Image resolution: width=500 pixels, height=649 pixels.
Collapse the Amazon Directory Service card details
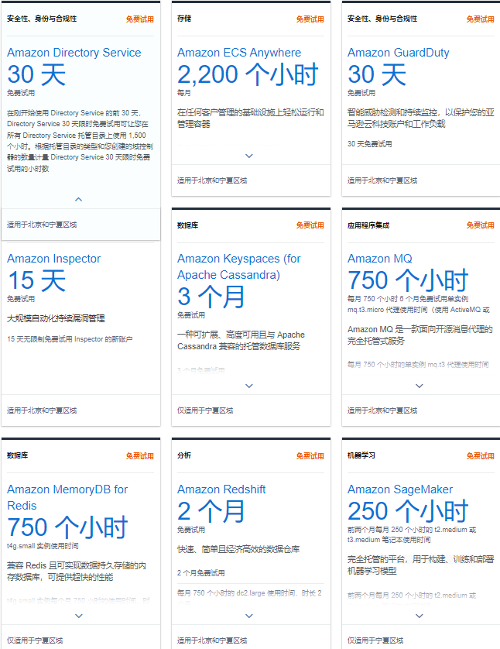[x=79, y=200]
